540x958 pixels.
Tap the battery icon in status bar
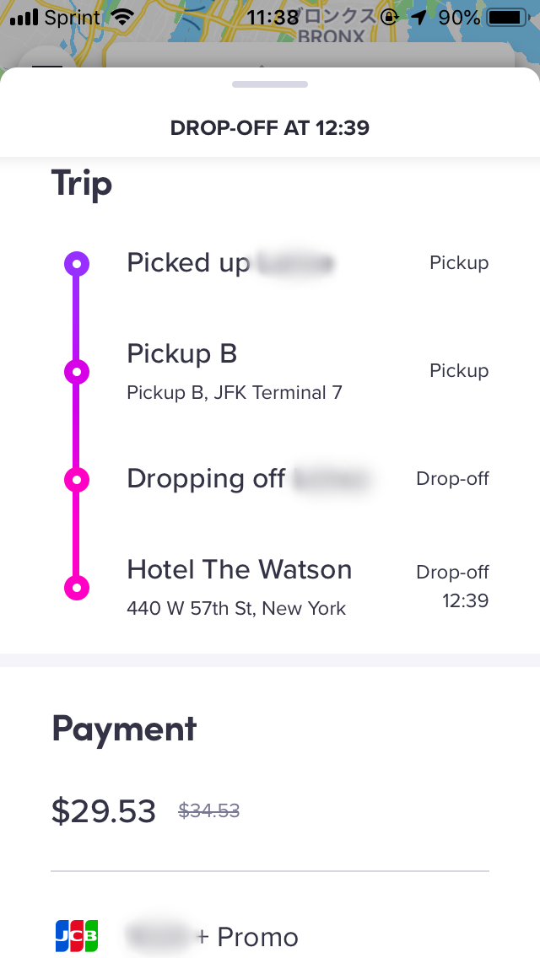tap(507, 18)
